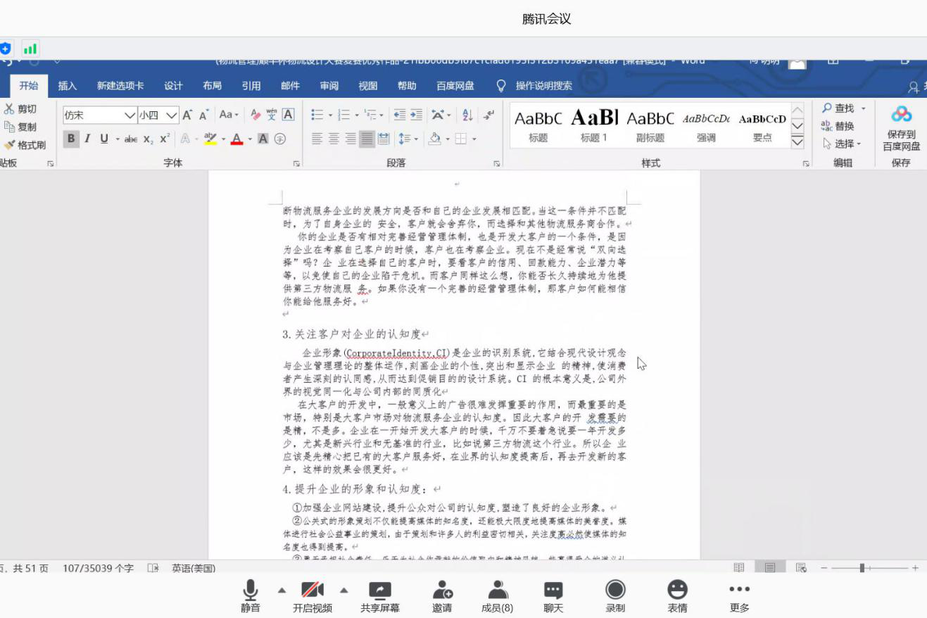Click the zoom slider in status bar
Image resolution: width=927 pixels, height=618 pixels.
[x=862, y=568]
